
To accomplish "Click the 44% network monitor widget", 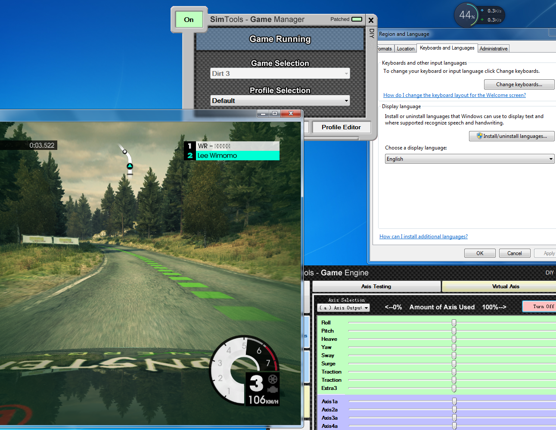I will tap(479, 15).
